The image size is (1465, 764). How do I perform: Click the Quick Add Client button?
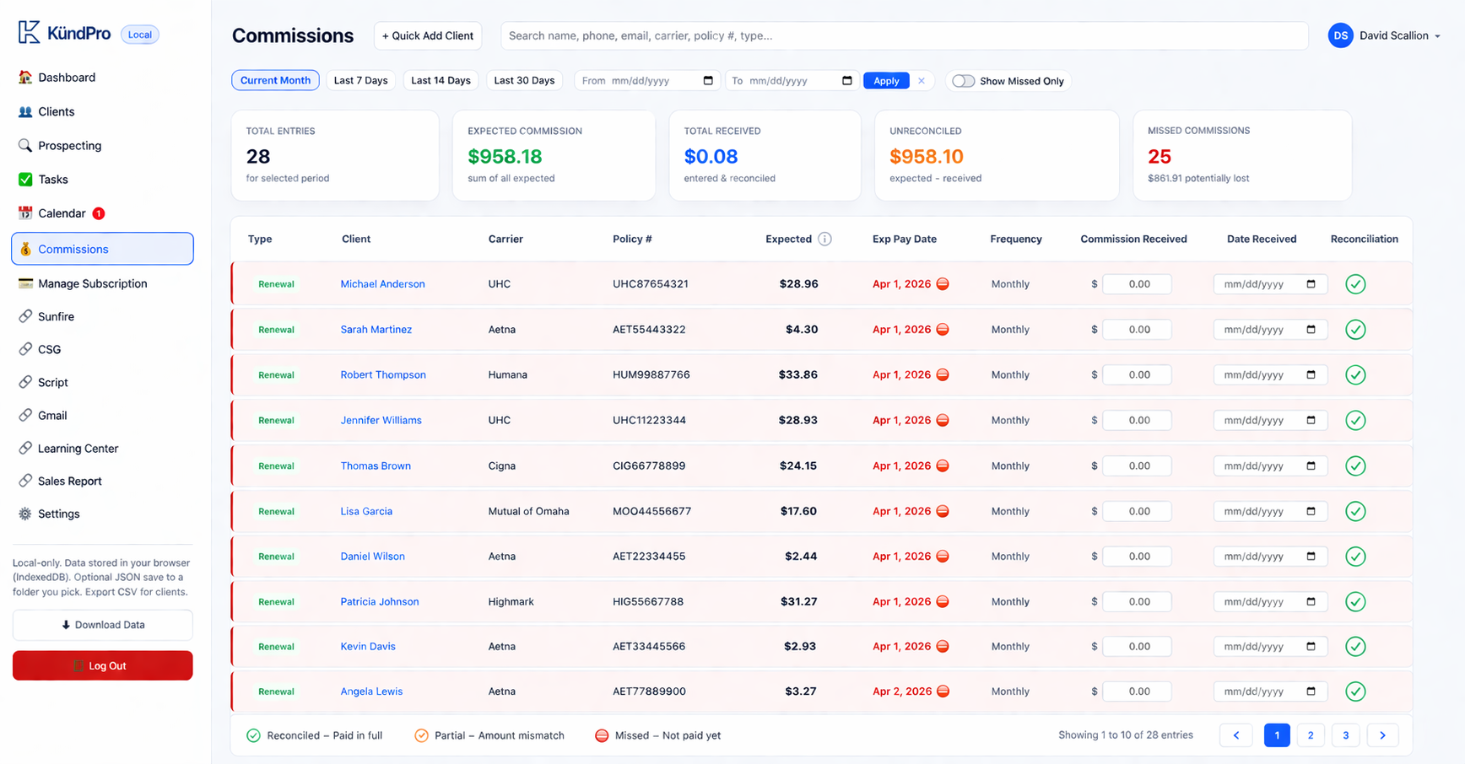coord(428,35)
